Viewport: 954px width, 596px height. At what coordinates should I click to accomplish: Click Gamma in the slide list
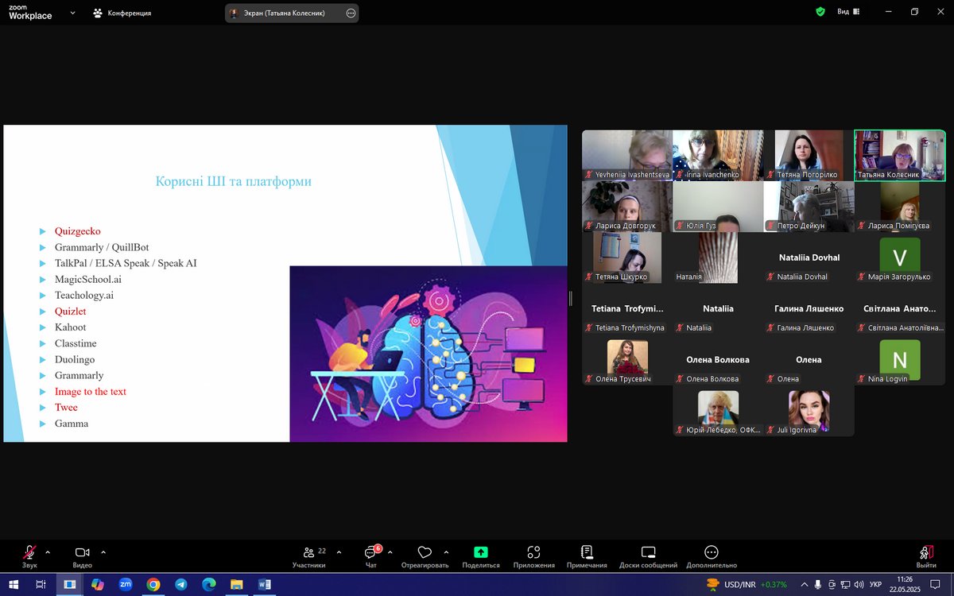point(72,424)
